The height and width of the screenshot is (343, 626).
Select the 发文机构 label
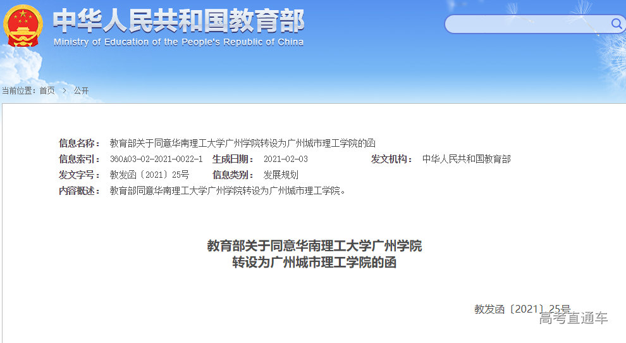tap(391, 159)
